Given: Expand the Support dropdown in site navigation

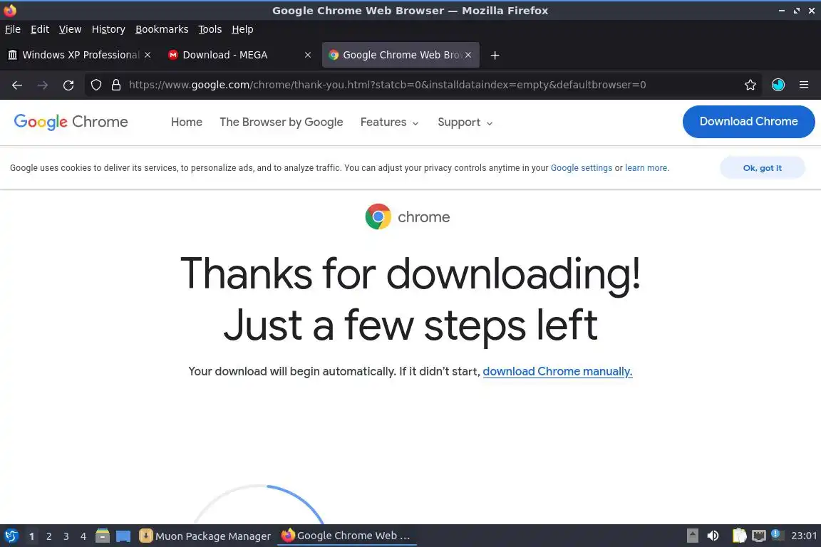Looking at the screenshot, I should 465,122.
